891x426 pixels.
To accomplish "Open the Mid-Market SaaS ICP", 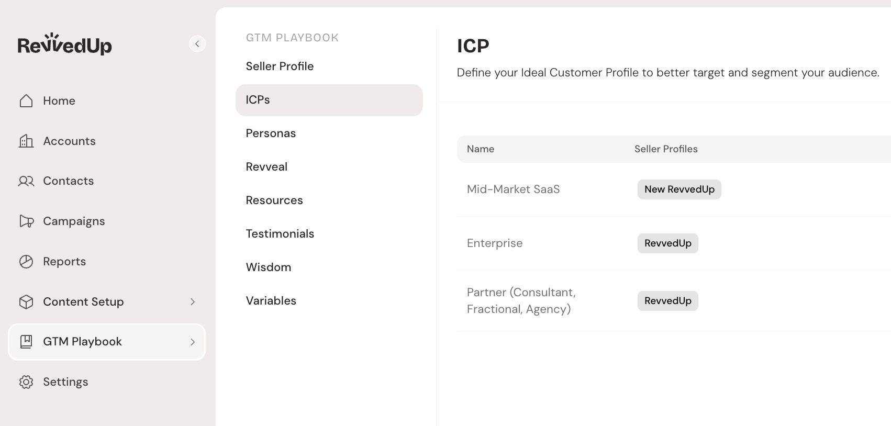I will coord(513,189).
